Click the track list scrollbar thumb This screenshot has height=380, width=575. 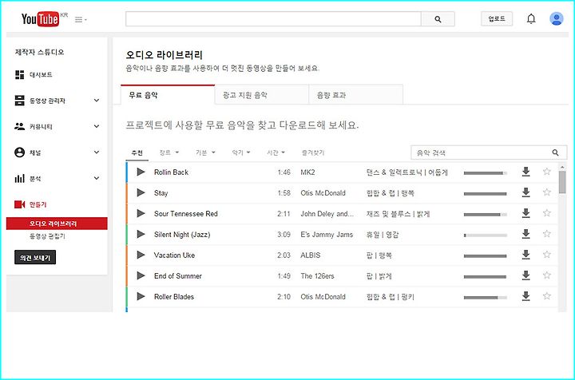click(562, 182)
